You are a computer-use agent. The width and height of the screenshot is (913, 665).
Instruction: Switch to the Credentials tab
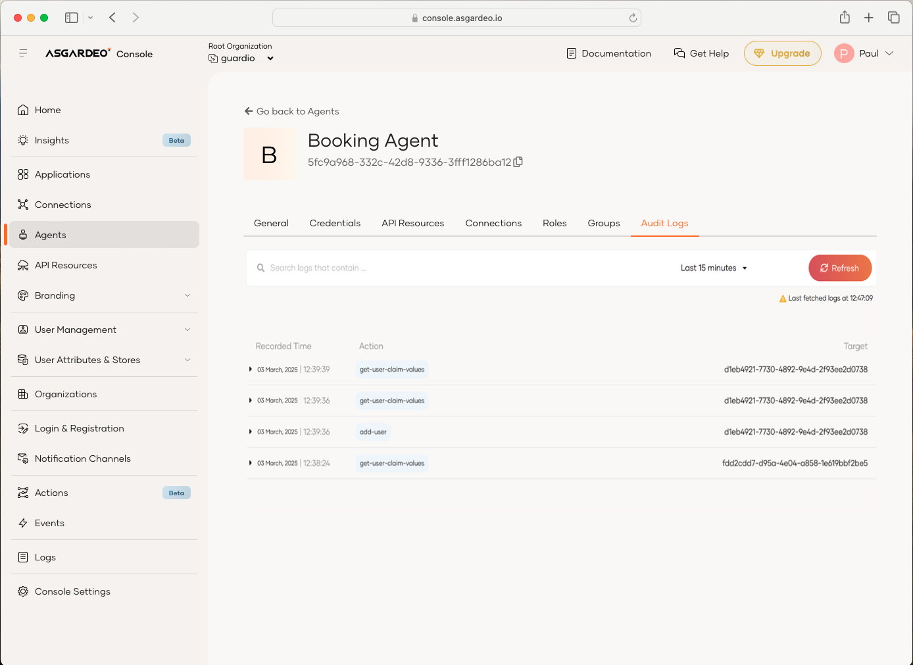(335, 223)
